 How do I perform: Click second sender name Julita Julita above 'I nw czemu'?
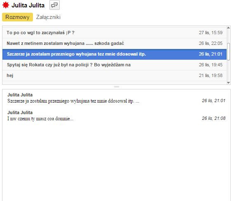(20, 113)
